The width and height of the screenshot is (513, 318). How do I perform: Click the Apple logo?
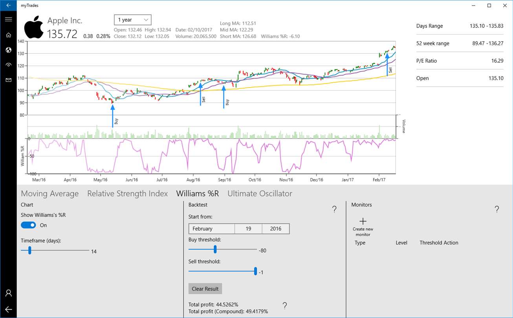(x=33, y=27)
